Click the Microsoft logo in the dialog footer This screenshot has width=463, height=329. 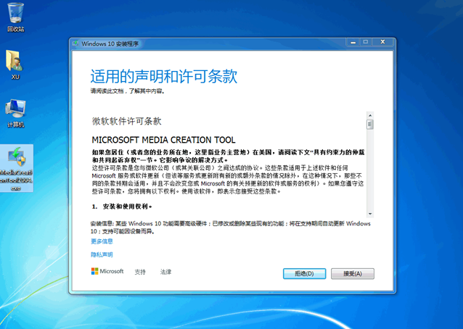pos(107,271)
